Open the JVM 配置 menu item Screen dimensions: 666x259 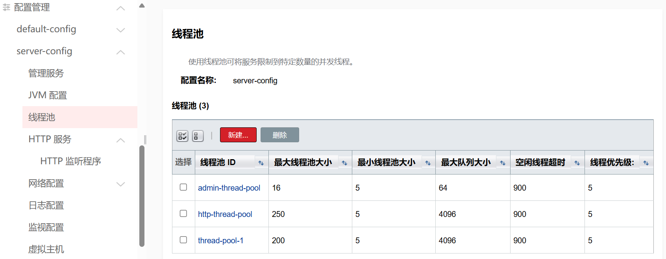click(x=48, y=95)
